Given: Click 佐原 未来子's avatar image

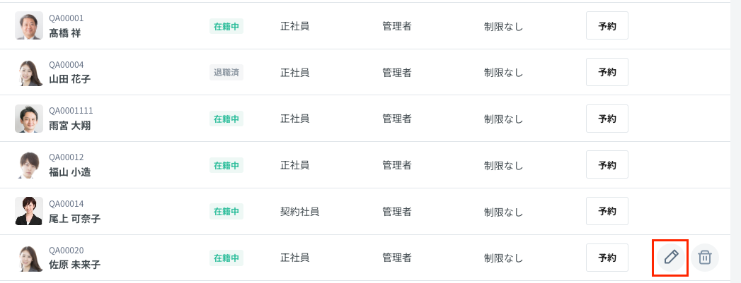Looking at the screenshot, I should (29, 258).
